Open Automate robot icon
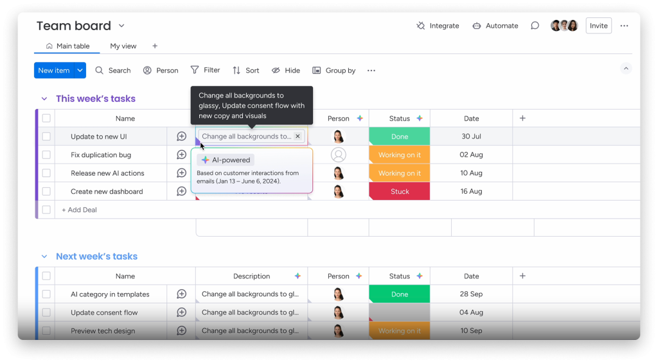 tap(477, 26)
